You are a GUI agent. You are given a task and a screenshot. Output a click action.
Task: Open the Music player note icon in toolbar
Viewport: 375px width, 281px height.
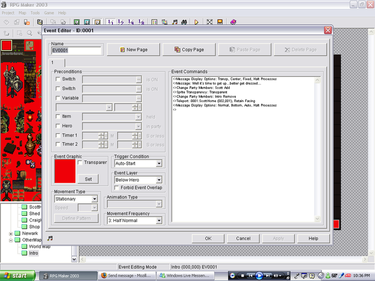(x=175, y=22)
